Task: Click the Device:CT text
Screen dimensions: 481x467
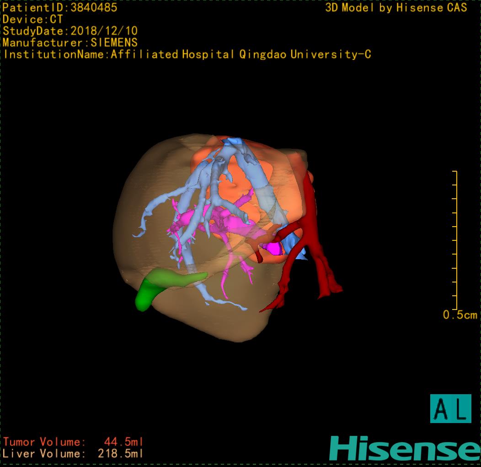Action: coord(32,19)
